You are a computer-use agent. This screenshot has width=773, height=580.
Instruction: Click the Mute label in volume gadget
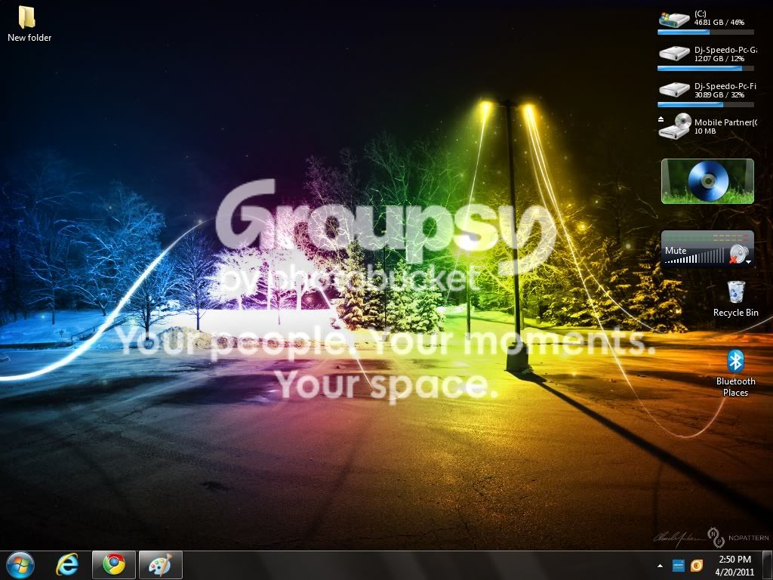coord(676,251)
